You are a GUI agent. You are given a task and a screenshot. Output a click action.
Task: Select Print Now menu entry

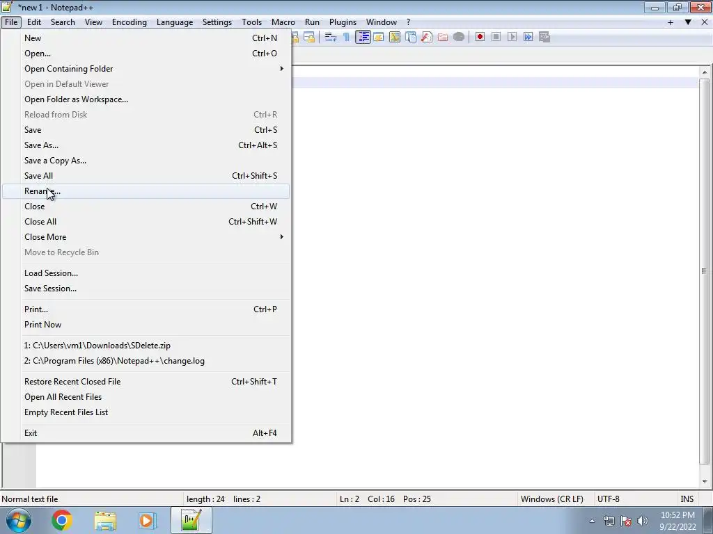click(146, 325)
